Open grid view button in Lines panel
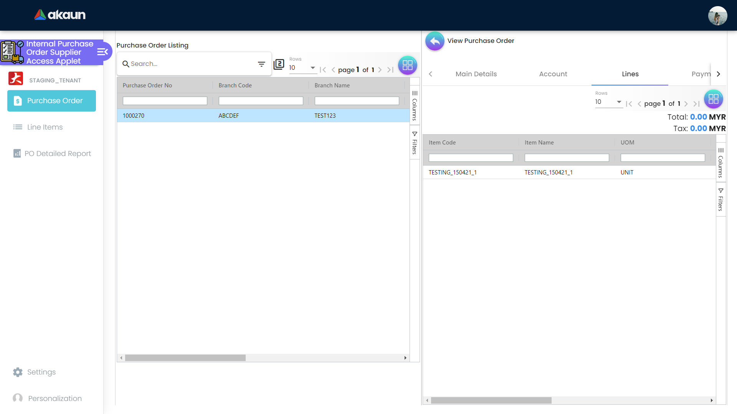Image resolution: width=737 pixels, height=414 pixels. pyautogui.click(x=713, y=99)
